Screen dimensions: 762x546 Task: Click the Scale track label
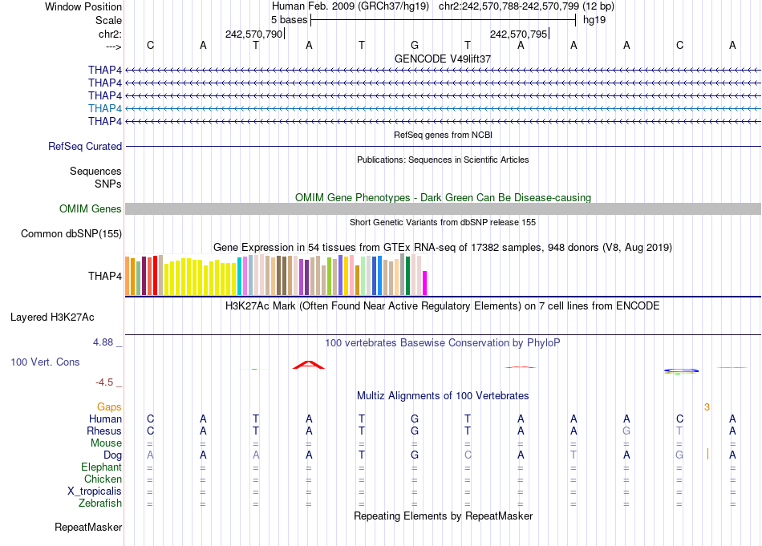point(108,20)
